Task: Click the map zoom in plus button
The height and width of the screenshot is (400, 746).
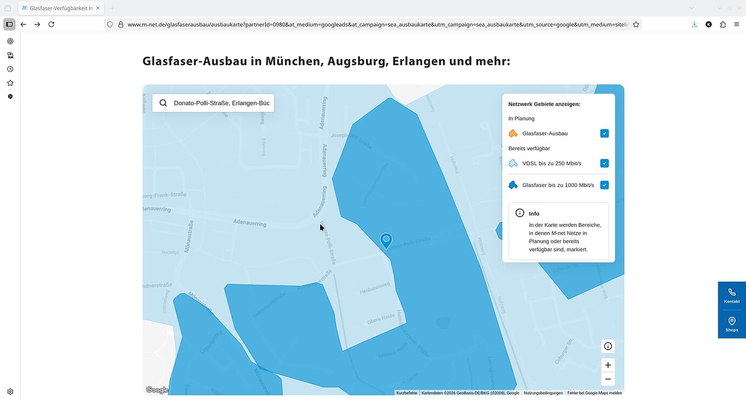Action: point(608,365)
